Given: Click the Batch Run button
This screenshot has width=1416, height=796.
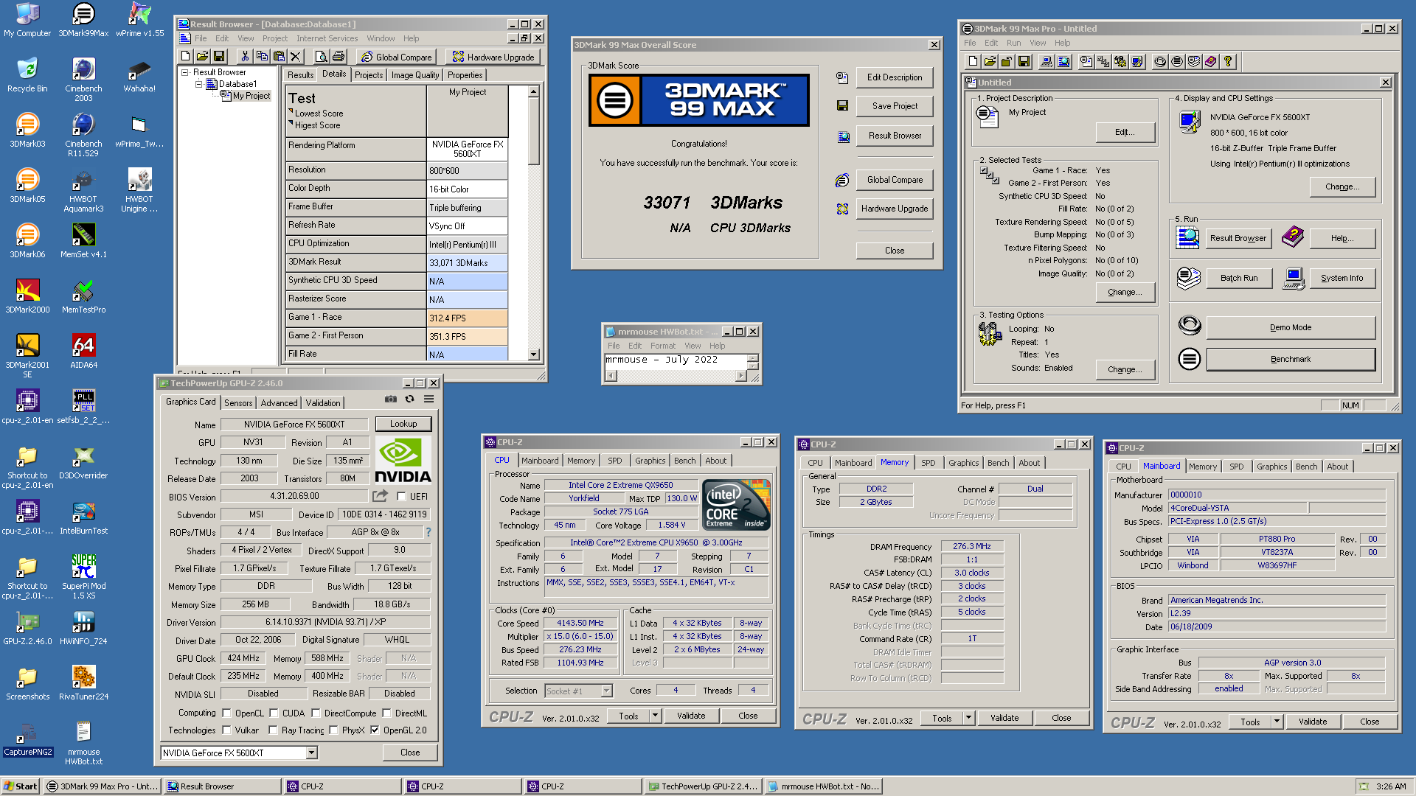Looking at the screenshot, I should [x=1239, y=278].
